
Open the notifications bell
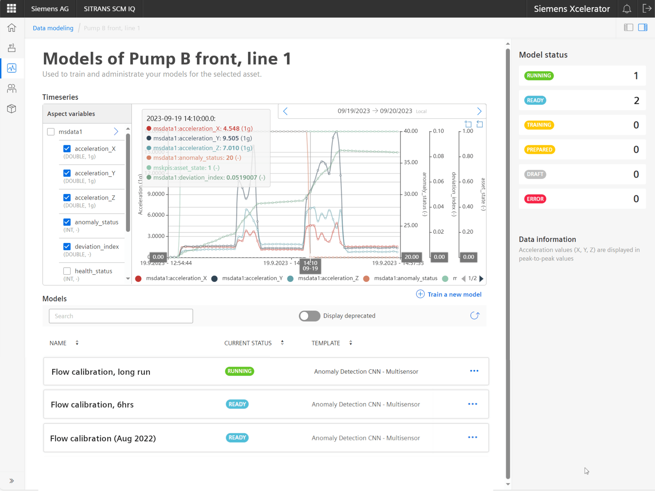(x=627, y=9)
